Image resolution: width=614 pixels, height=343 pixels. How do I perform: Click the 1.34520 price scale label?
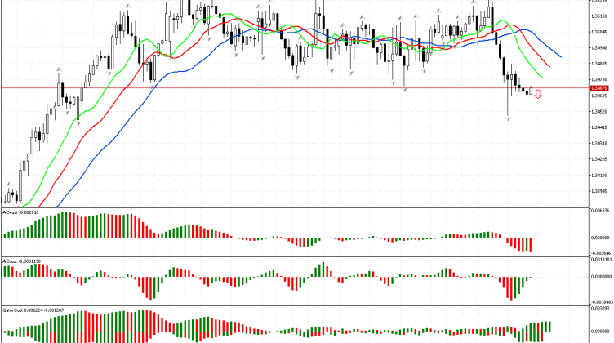[599, 112]
